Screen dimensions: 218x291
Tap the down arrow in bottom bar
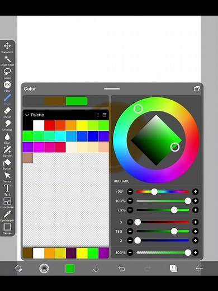pyautogui.click(x=96, y=268)
